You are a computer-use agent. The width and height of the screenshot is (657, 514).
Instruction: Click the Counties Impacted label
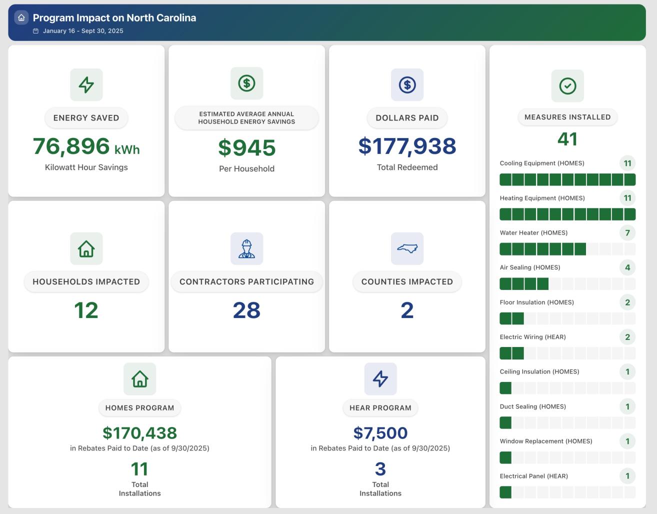406,281
